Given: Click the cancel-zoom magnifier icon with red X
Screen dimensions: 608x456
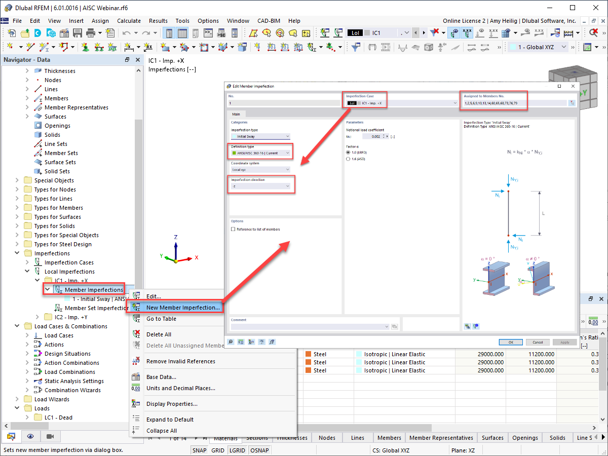Looking at the screenshot, I should click(593, 32).
